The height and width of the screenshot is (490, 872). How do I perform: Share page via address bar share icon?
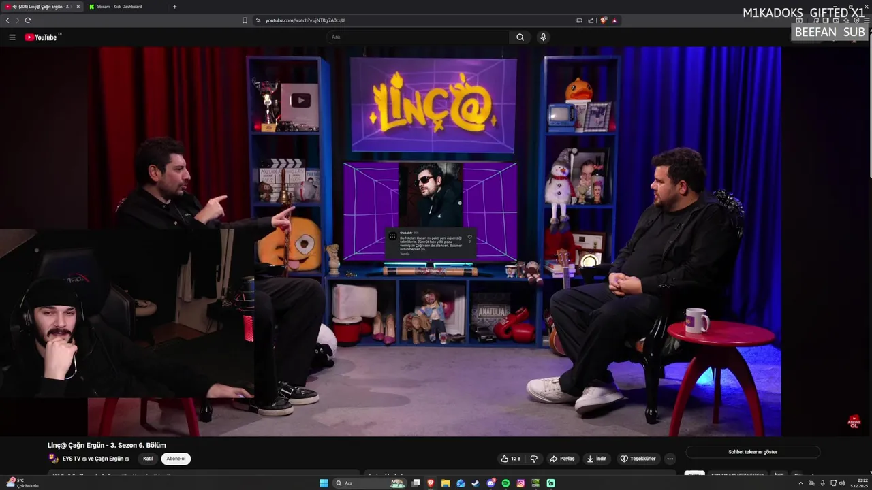tap(591, 20)
